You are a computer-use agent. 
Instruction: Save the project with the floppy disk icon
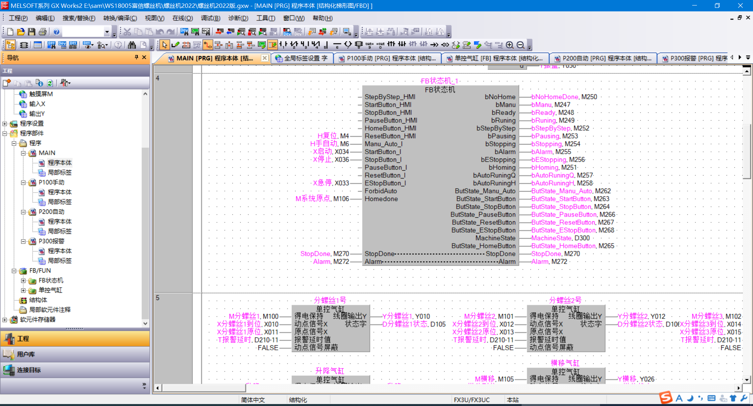[x=32, y=32]
